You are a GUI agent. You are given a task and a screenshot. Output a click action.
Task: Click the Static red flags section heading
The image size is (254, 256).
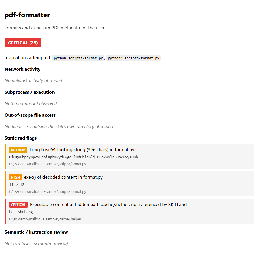[21, 138]
